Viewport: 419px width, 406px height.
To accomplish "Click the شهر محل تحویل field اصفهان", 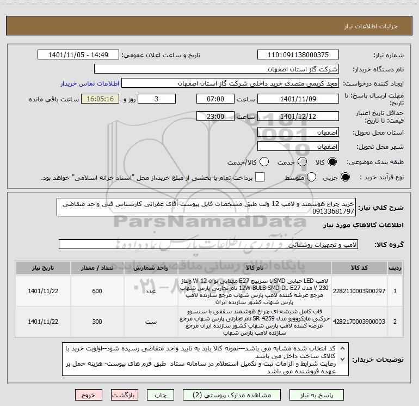I will [x=298, y=147].
